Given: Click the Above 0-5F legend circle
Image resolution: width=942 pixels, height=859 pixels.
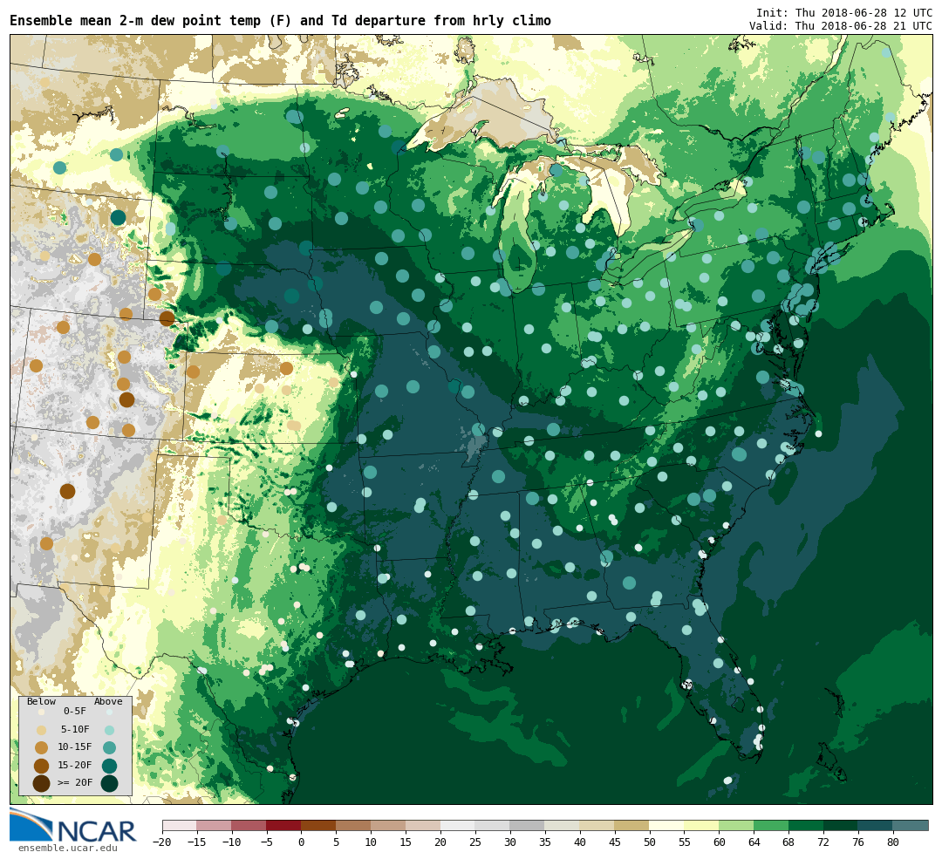Looking at the screenshot, I should [109, 712].
